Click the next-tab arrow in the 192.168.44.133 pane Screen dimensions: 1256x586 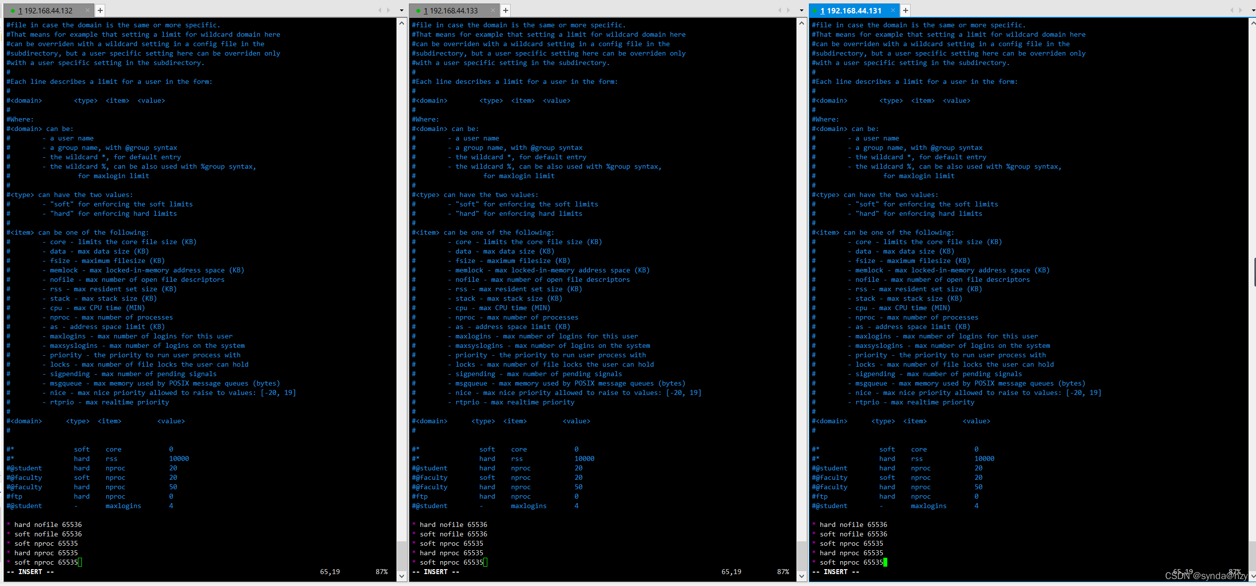click(788, 10)
